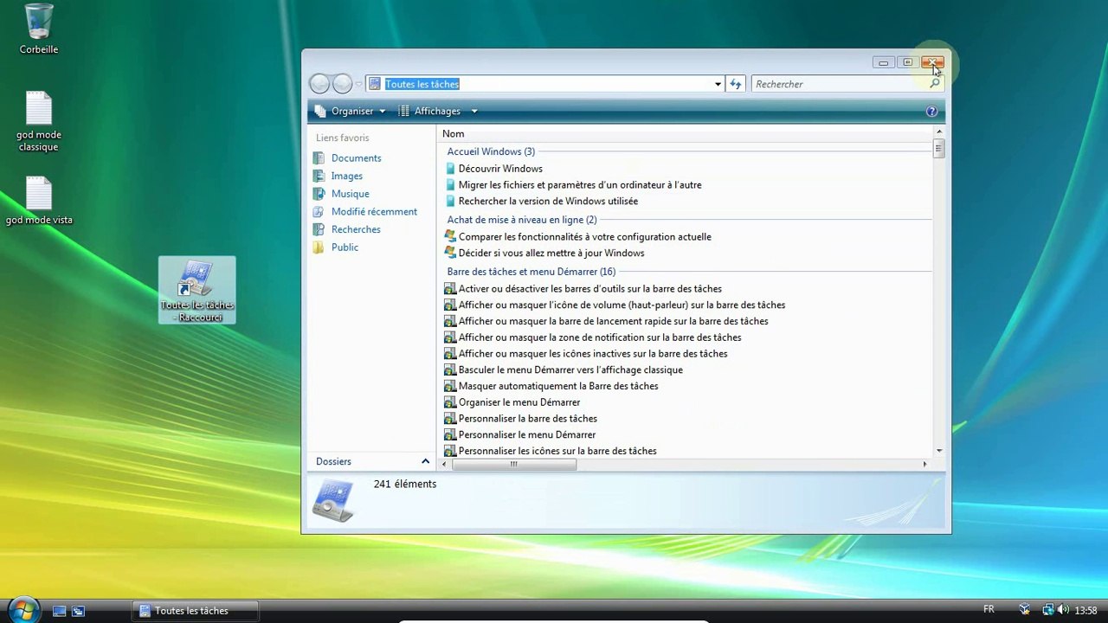
Task: Click Windows flag icon beside Comparer les fonctionnalités
Action: point(450,236)
